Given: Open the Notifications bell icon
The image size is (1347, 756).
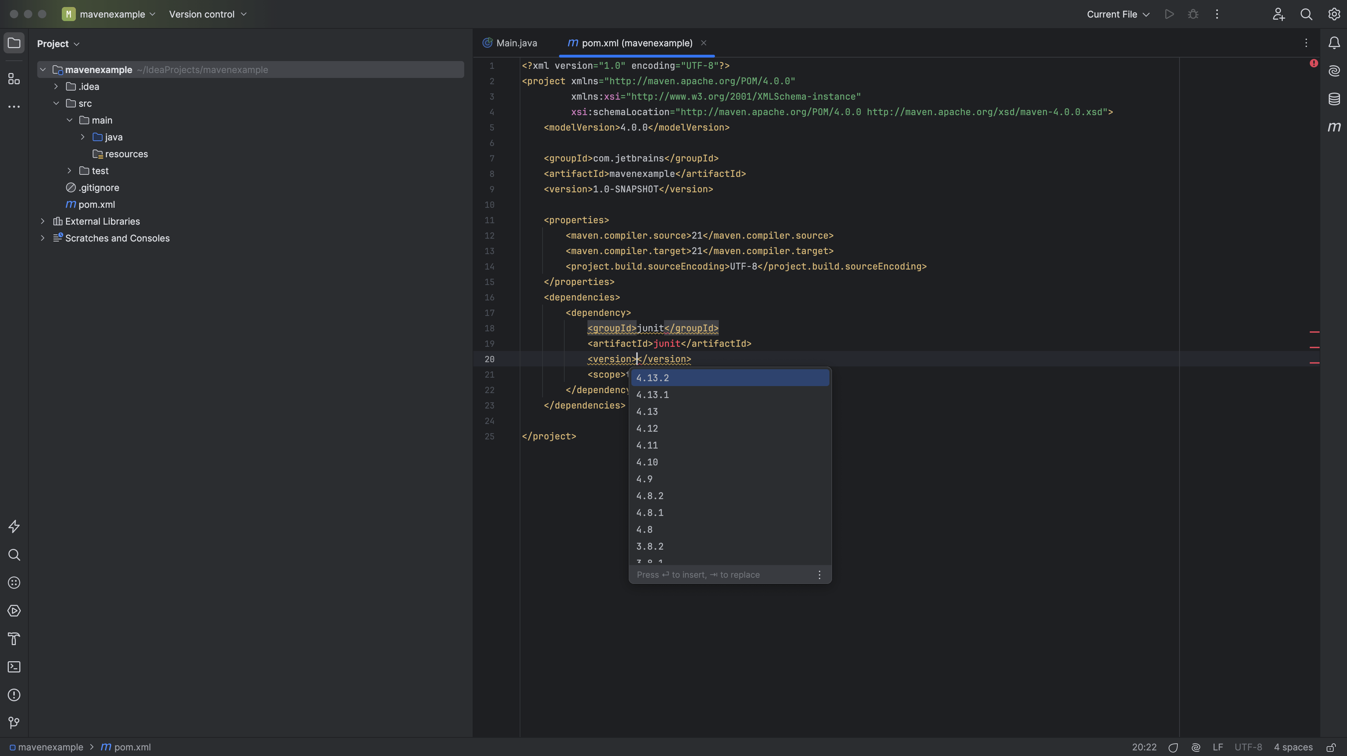Looking at the screenshot, I should coord(1334,43).
